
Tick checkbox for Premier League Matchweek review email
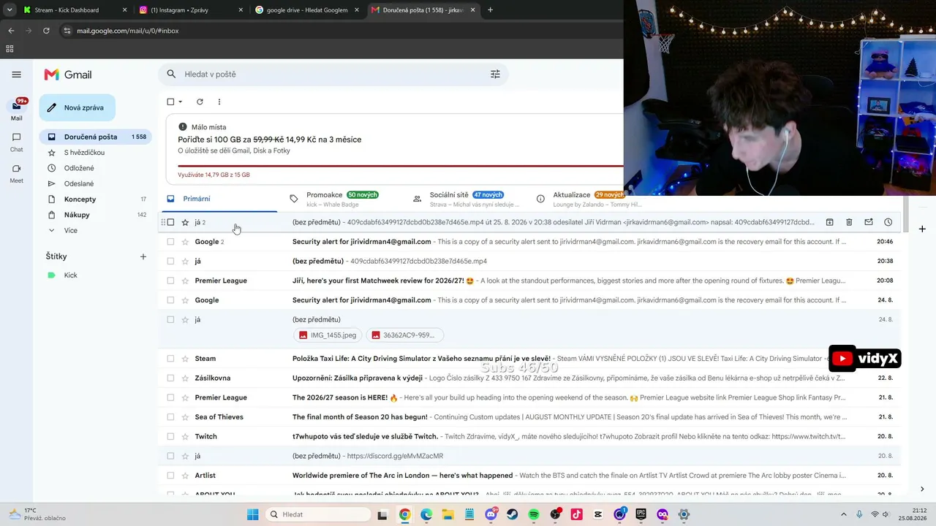tap(170, 281)
